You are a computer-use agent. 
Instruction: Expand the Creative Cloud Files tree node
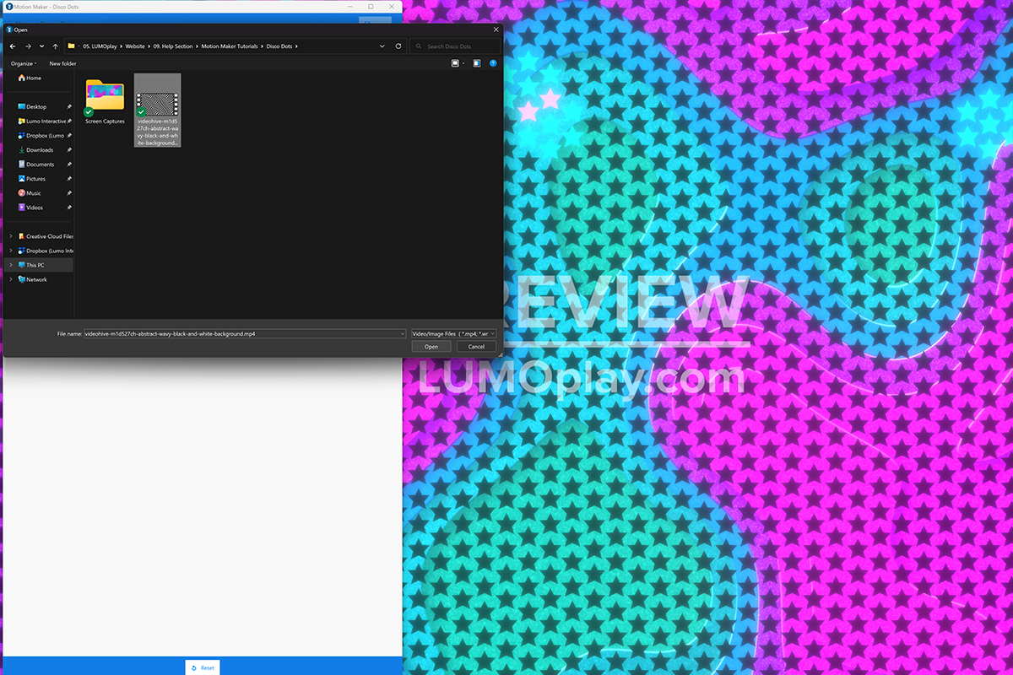coord(10,236)
